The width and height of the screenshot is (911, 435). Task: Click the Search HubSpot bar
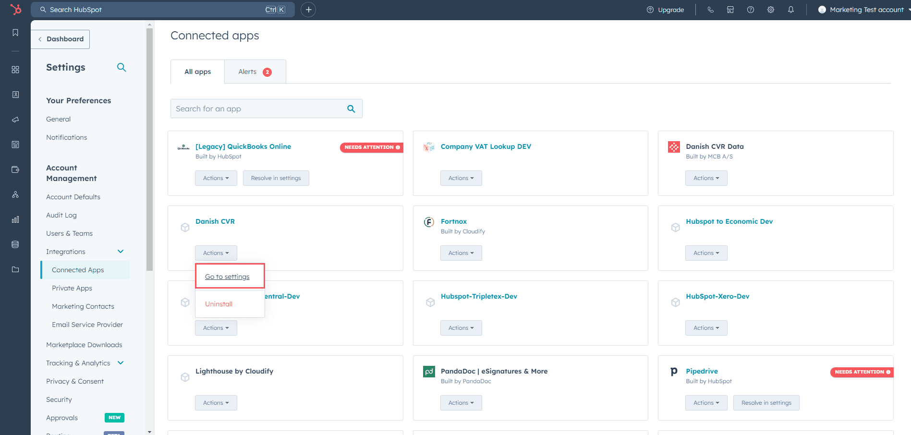(163, 10)
